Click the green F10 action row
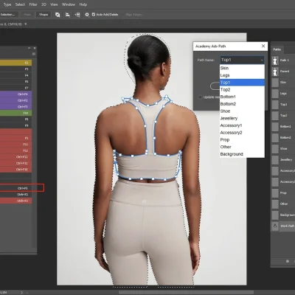Viewport: 295px width, 295px height. point(15,113)
